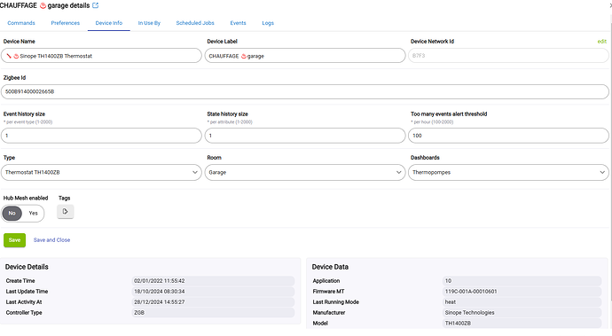
Task: Open the Room dropdown showing Garage
Action: coord(305,172)
